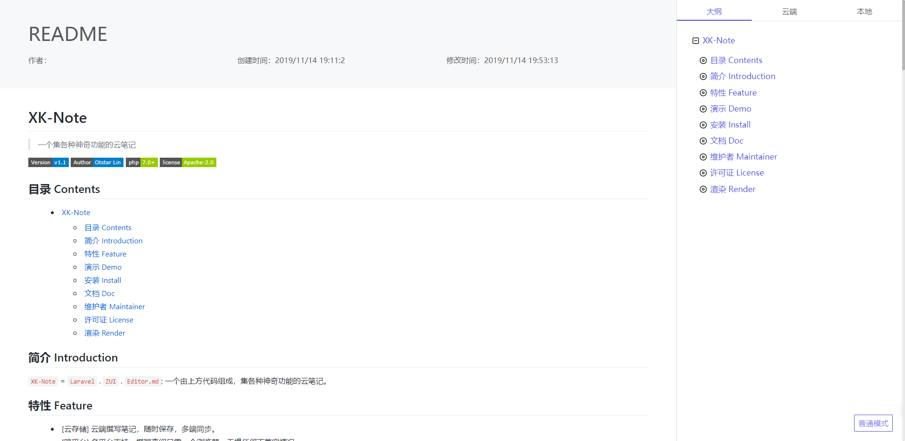
Task: Click the php 7.0+ badge
Action: click(x=141, y=162)
